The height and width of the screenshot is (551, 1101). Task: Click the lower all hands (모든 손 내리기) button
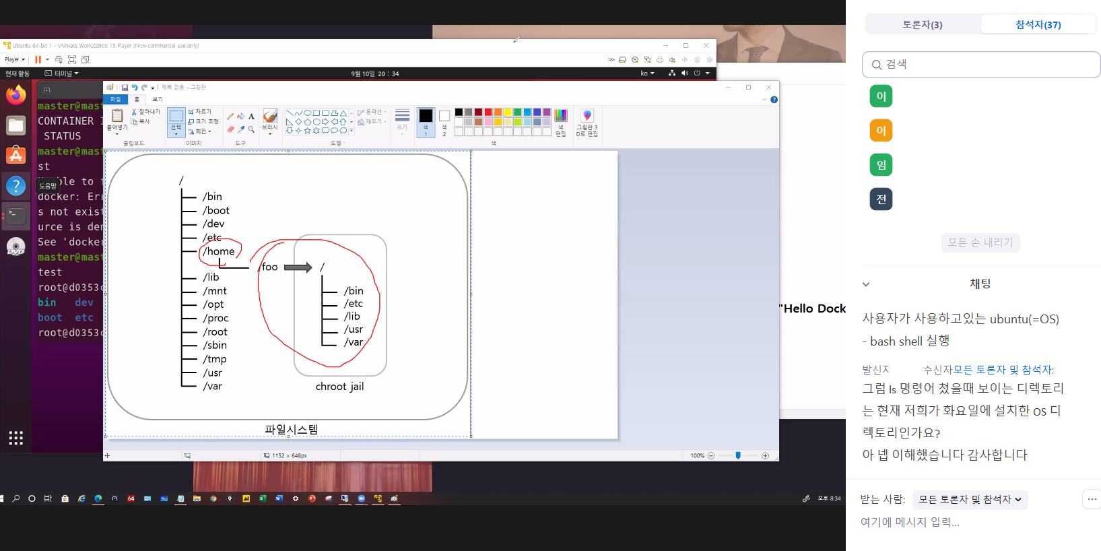(x=980, y=242)
